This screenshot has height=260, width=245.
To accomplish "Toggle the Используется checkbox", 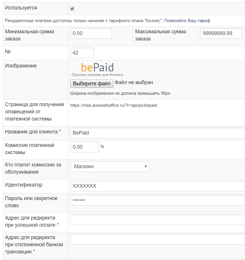I will pyautogui.click(x=72, y=9).
